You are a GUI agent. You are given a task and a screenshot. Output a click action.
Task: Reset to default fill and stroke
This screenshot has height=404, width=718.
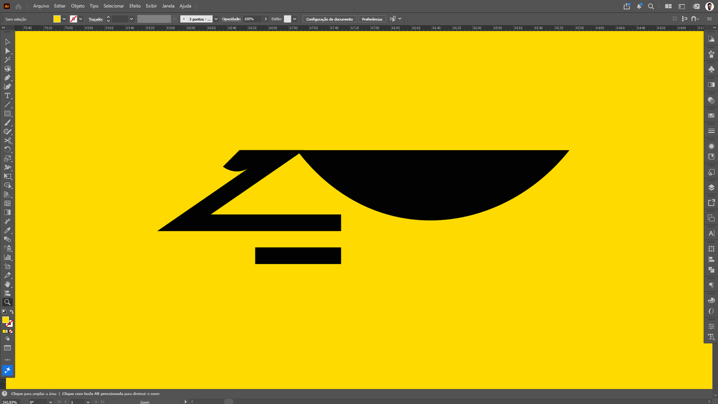[4, 312]
